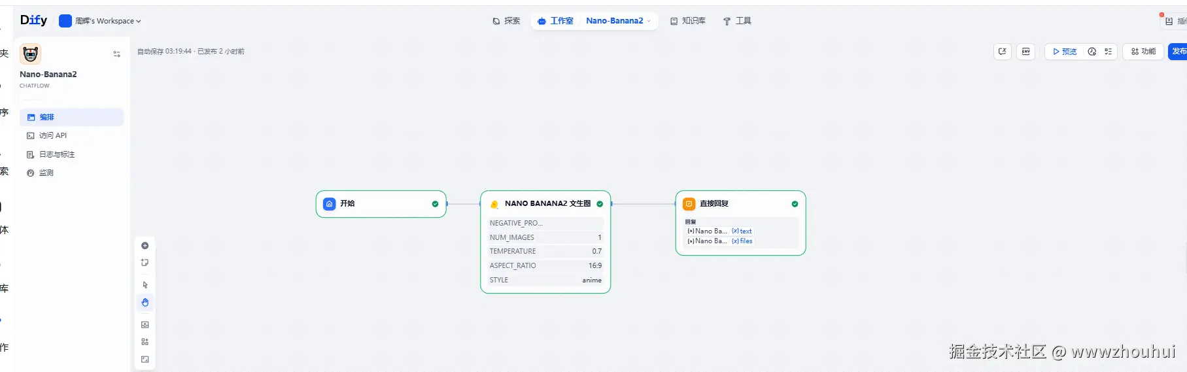
Task: Click the add note icon
Action: (145, 263)
